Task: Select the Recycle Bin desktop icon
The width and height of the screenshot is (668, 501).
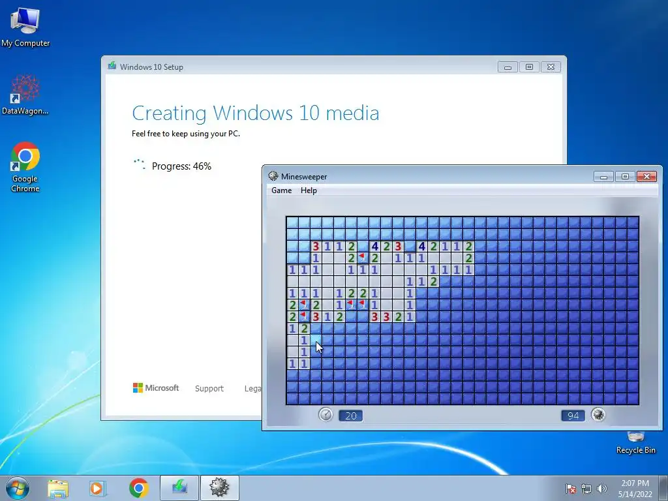Action: (635, 443)
